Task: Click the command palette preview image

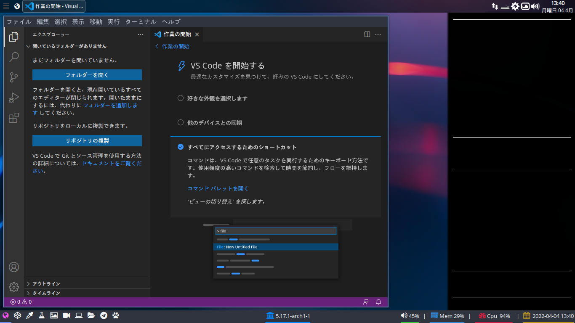Action: pos(276,249)
